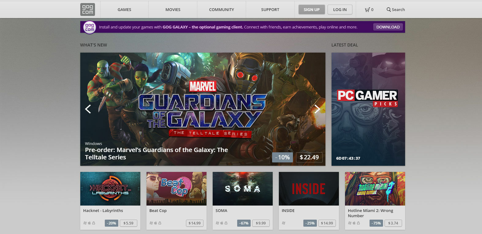Click Hacknet - Labyrinths title

[x=103, y=210]
